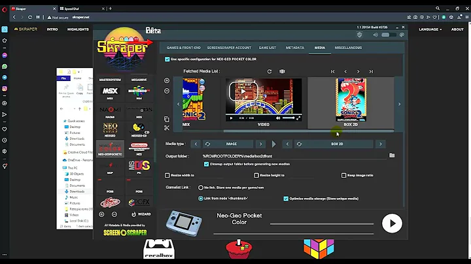471x264 pixels.
Task: Click the Output folder path field
Action: (294, 156)
